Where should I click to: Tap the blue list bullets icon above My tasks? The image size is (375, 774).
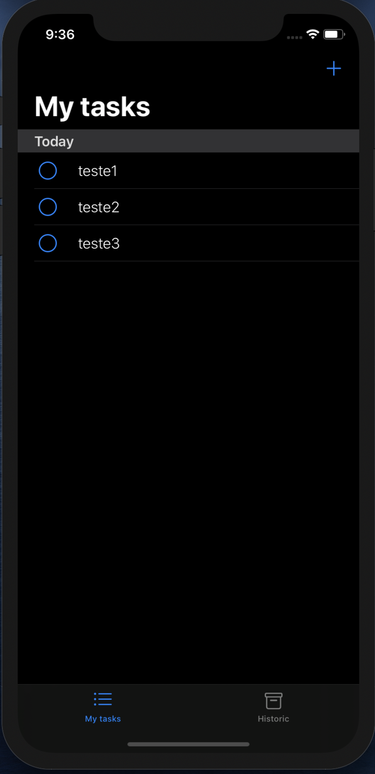pos(102,699)
